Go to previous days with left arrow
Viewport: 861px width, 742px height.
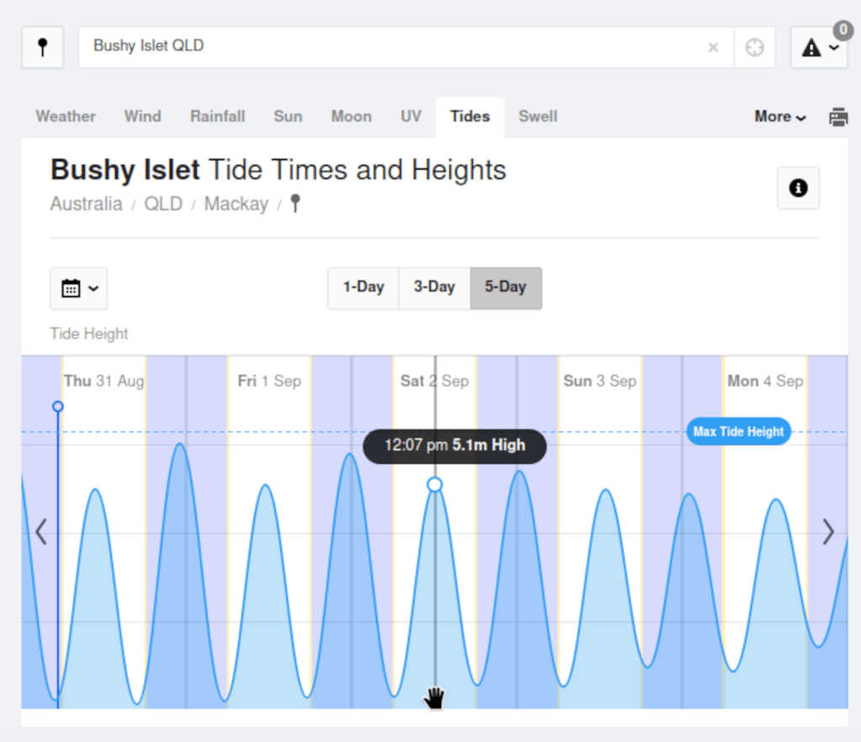[40, 531]
